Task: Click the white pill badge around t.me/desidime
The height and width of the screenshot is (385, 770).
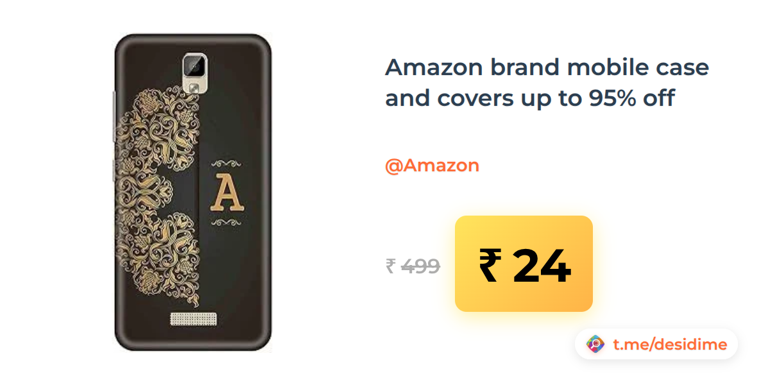Action: click(x=656, y=345)
